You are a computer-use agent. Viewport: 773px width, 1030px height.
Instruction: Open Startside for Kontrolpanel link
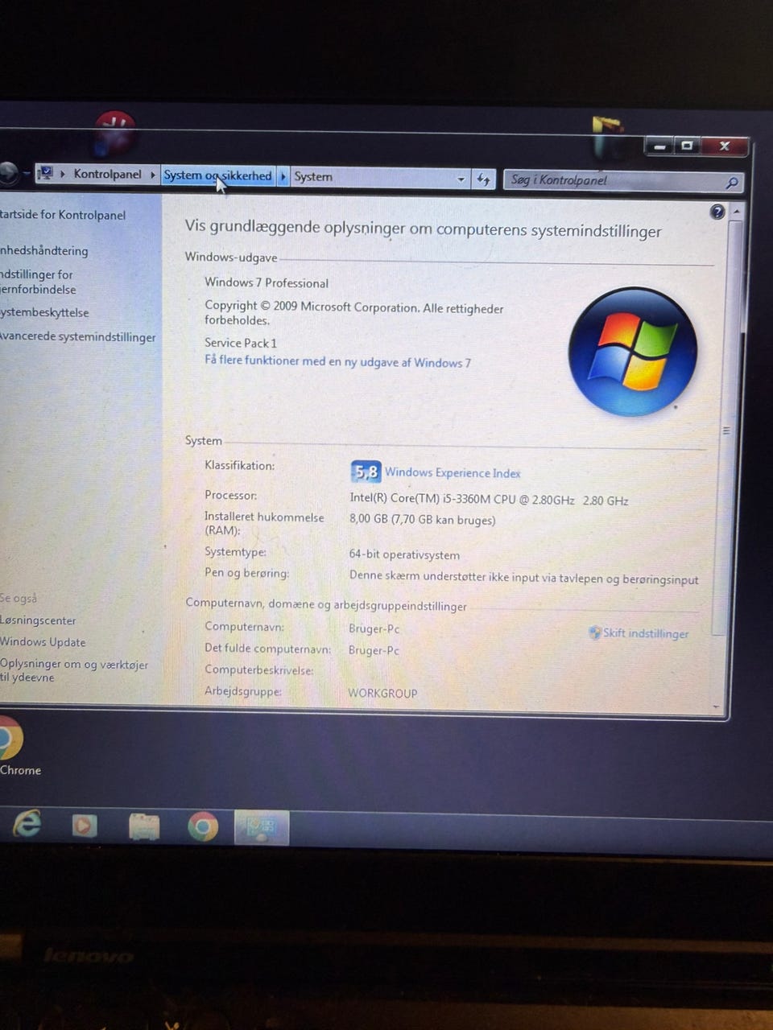tap(63, 215)
